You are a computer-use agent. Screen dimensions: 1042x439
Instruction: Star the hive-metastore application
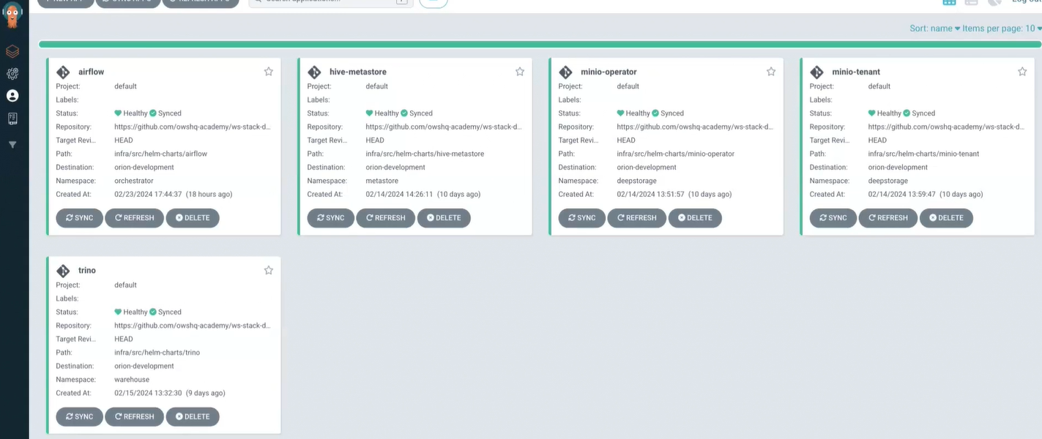click(520, 72)
